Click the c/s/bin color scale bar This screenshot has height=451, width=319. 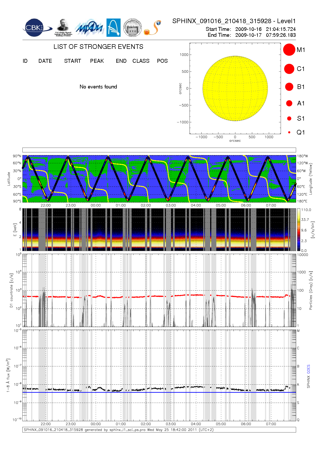[x=298, y=230]
